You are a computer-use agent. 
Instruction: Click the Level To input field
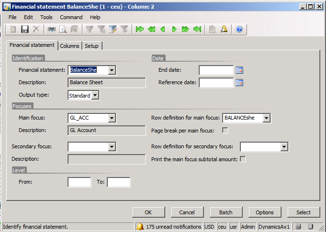point(119,182)
